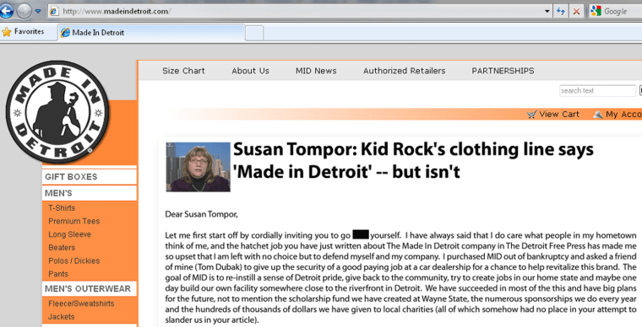Click the My Account user icon
642x327 pixels.
(598, 115)
